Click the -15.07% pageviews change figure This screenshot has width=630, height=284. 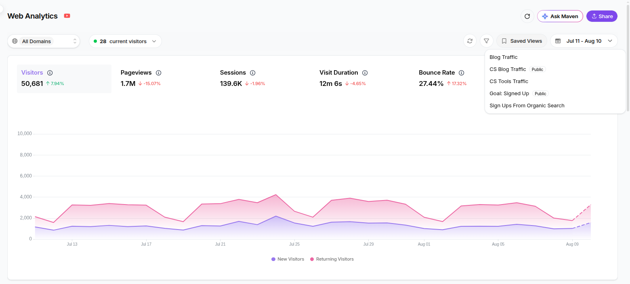coord(149,84)
